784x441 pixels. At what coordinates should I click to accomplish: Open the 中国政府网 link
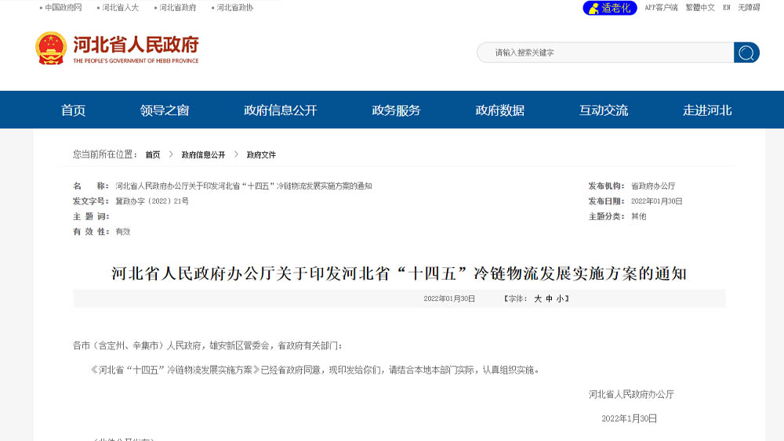coord(63,8)
